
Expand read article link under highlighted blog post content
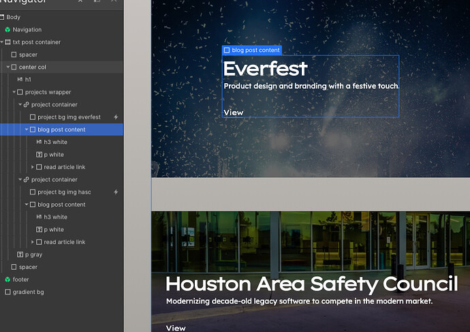tap(33, 167)
